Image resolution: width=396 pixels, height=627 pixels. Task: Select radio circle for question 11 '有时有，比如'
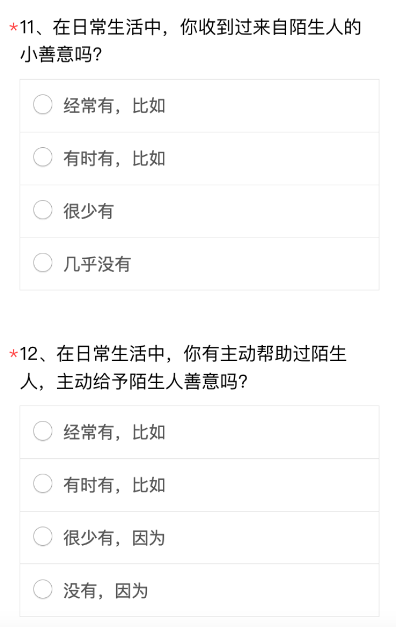43,158
